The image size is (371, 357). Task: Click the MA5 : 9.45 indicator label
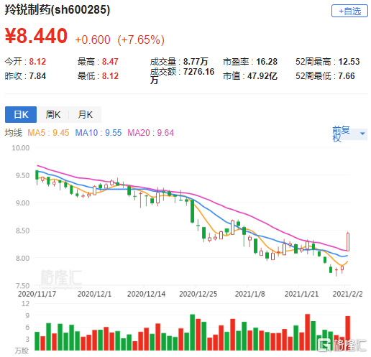pos(48,133)
